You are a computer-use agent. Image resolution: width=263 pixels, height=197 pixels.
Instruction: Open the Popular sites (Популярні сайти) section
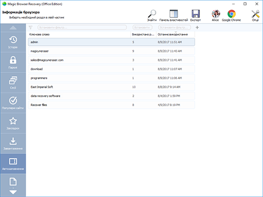pos(13,103)
